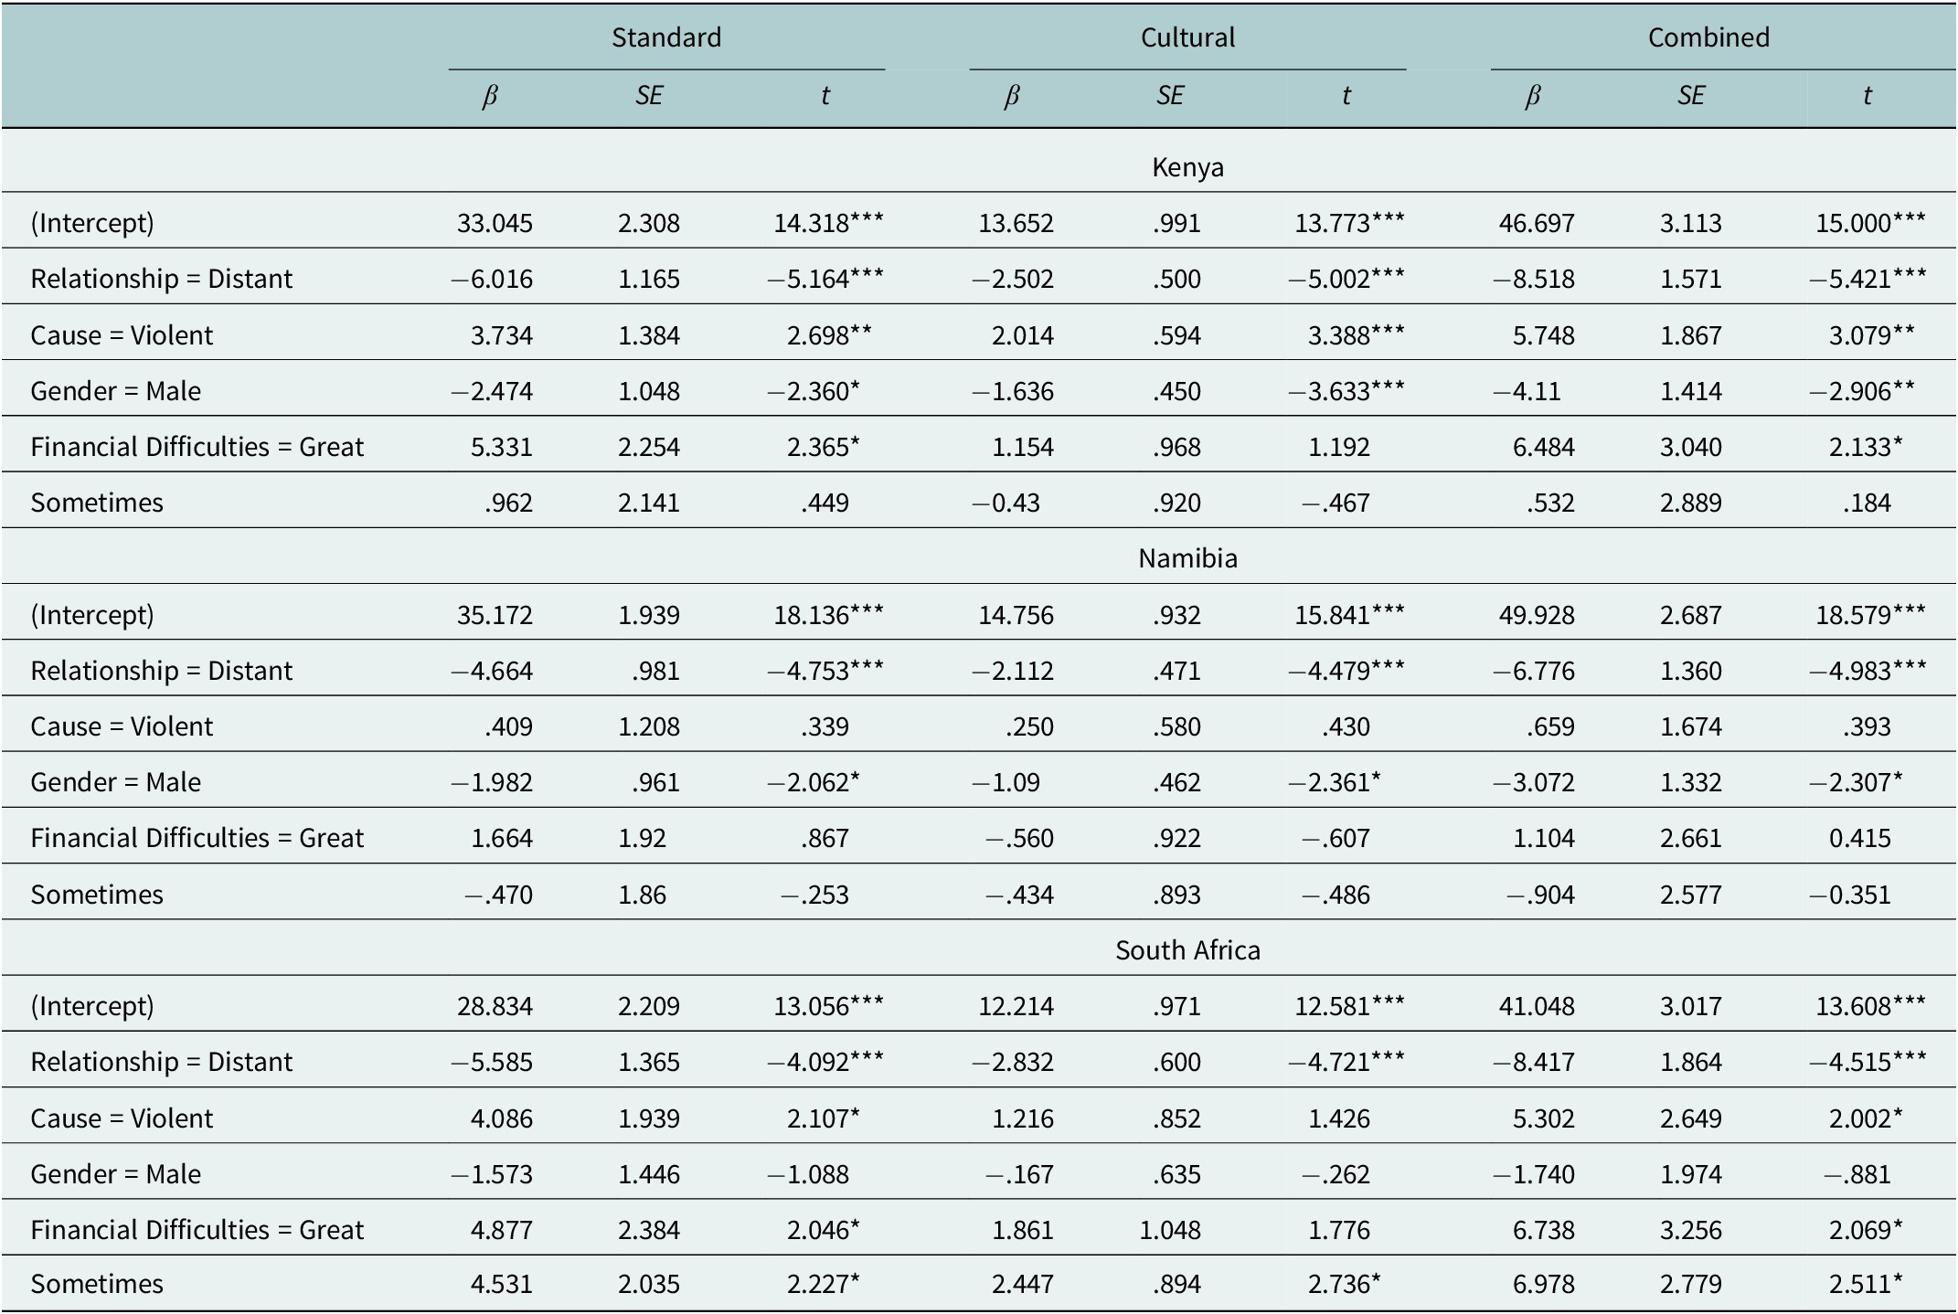This screenshot has width=1958, height=1314.
Task: Click South Africa Sometimes row label
Action: 97,1284
